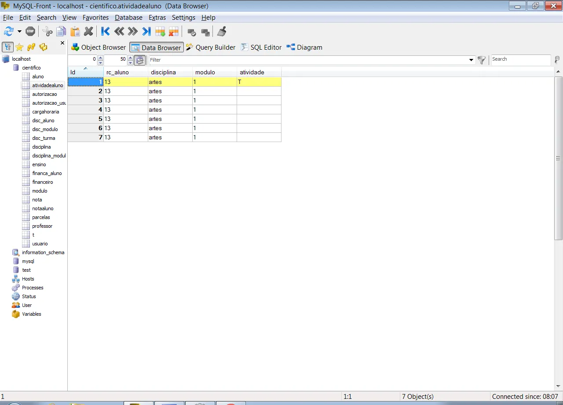
Task: Toggle the row limit button beside 50
Action: click(139, 60)
